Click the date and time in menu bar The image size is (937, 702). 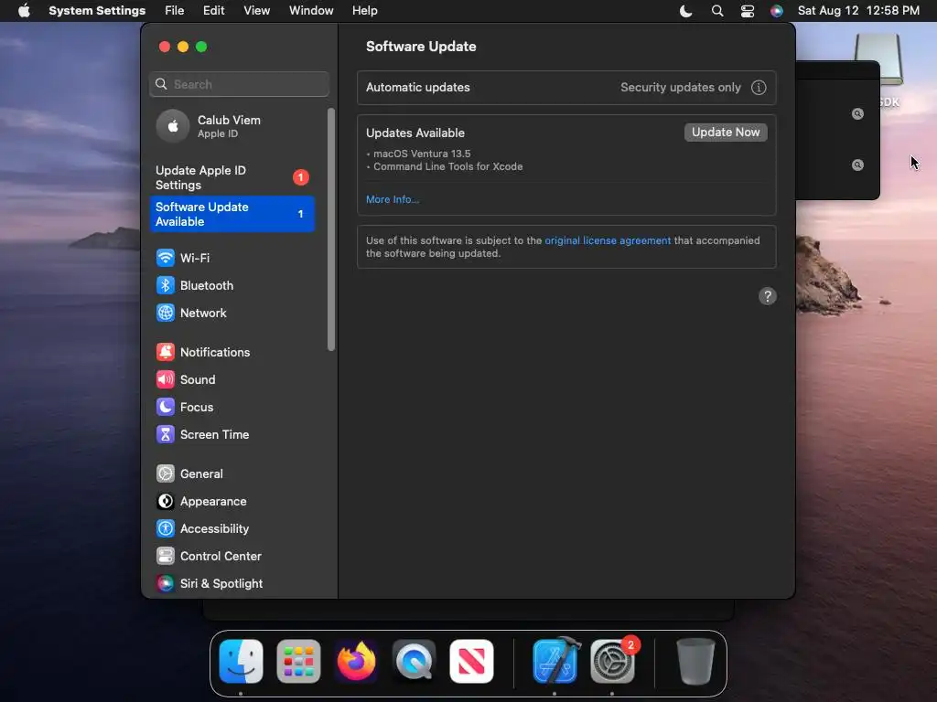coord(858,11)
